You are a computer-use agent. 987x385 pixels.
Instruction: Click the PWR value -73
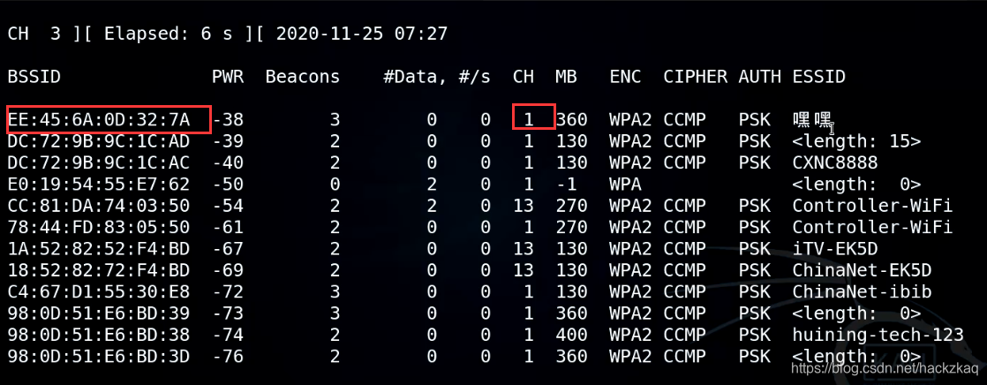[x=228, y=313]
